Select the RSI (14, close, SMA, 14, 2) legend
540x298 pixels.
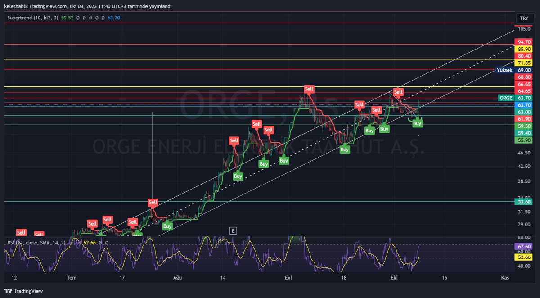[37, 243]
